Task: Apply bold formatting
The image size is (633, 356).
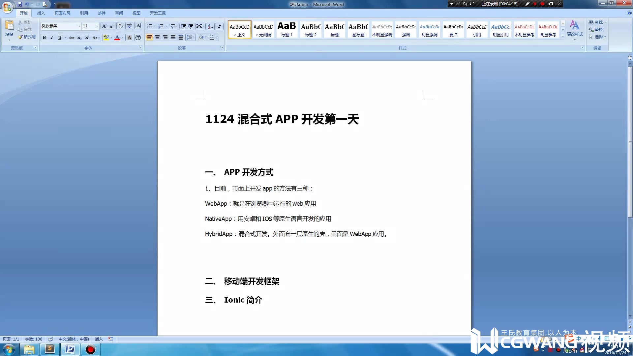Action: click(44, 38)
